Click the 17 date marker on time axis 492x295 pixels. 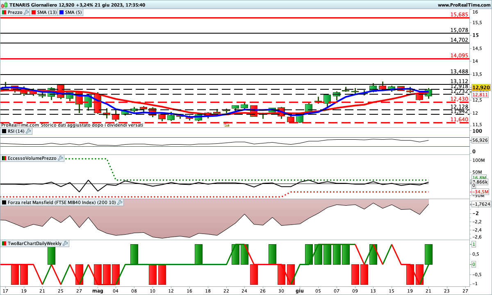point(5,290)
